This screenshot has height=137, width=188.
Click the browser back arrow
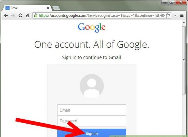(6, 15)
